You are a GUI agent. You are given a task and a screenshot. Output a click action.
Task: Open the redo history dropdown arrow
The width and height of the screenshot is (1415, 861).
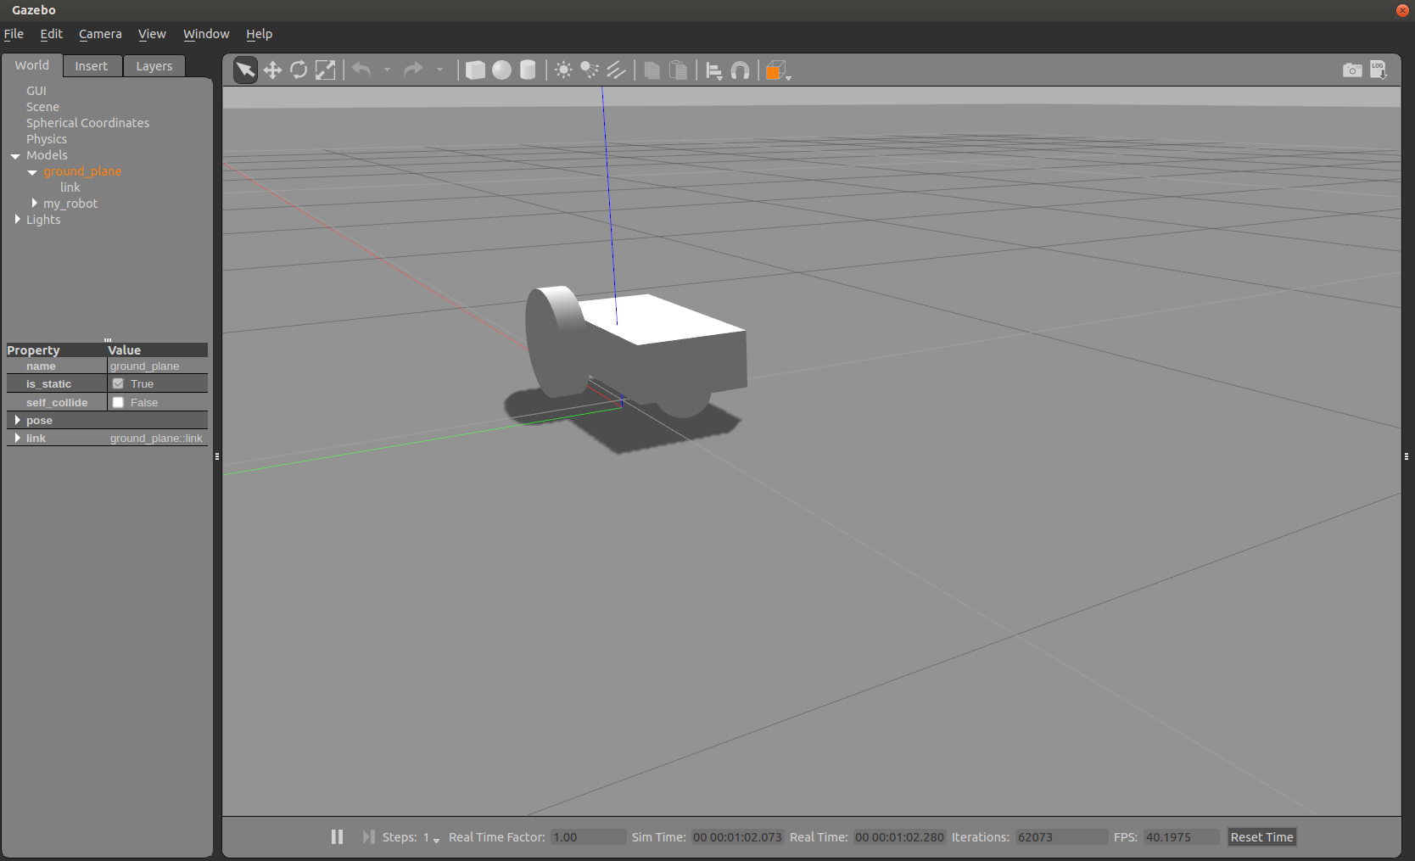pyautogui.click(x=439, y=70)
